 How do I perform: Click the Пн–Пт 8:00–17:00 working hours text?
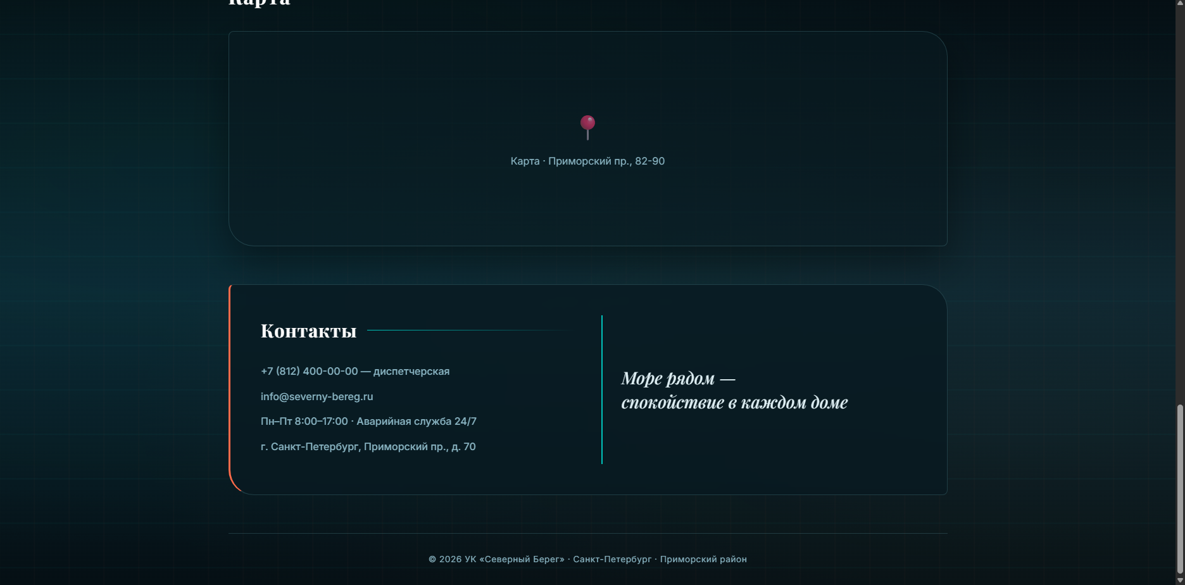304,422
